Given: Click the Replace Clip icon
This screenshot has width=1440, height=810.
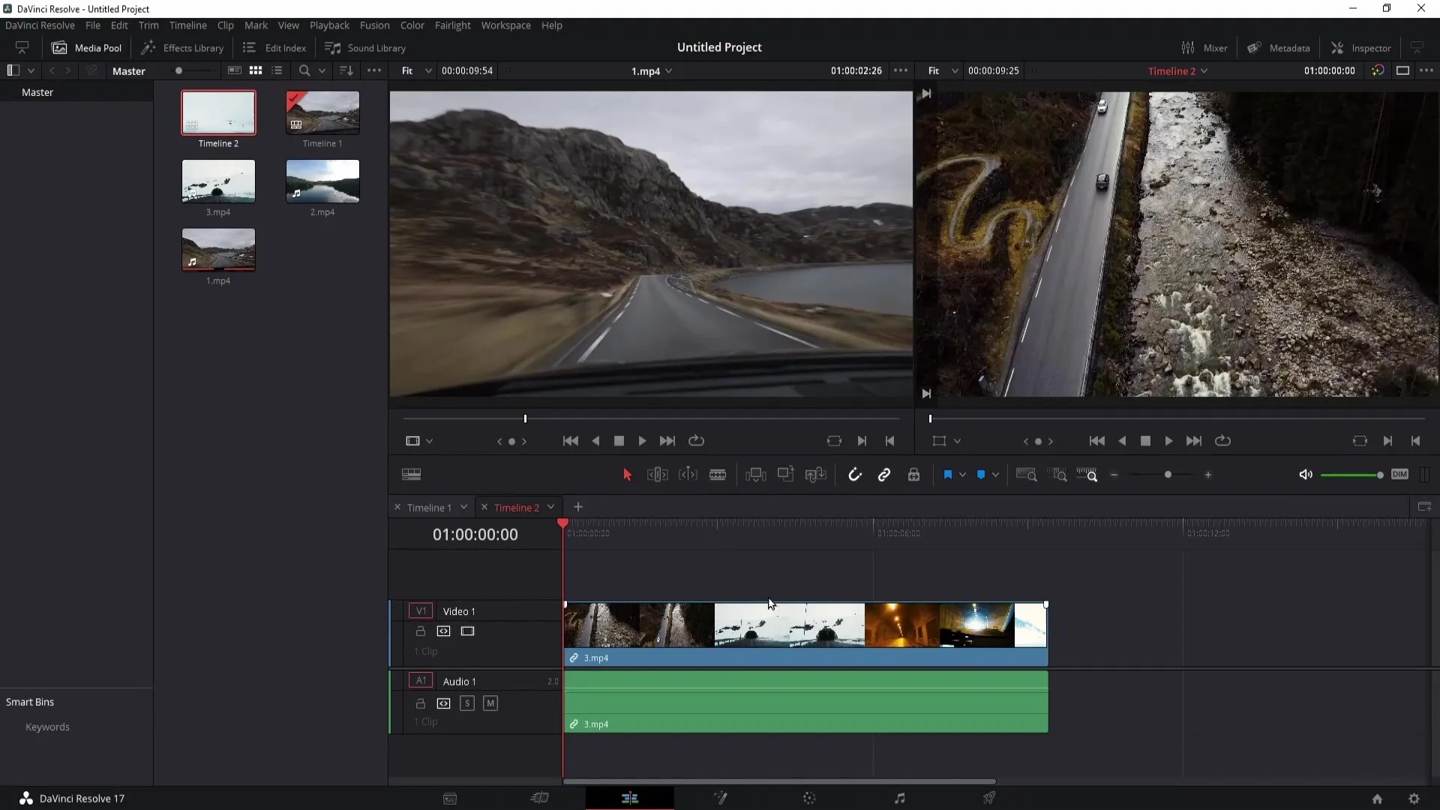Looking at the screenshot, I should pos(815,475).
